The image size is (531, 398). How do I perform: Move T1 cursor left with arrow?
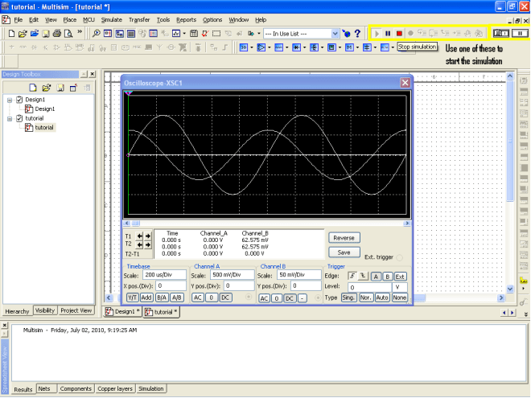pos(139,236)
